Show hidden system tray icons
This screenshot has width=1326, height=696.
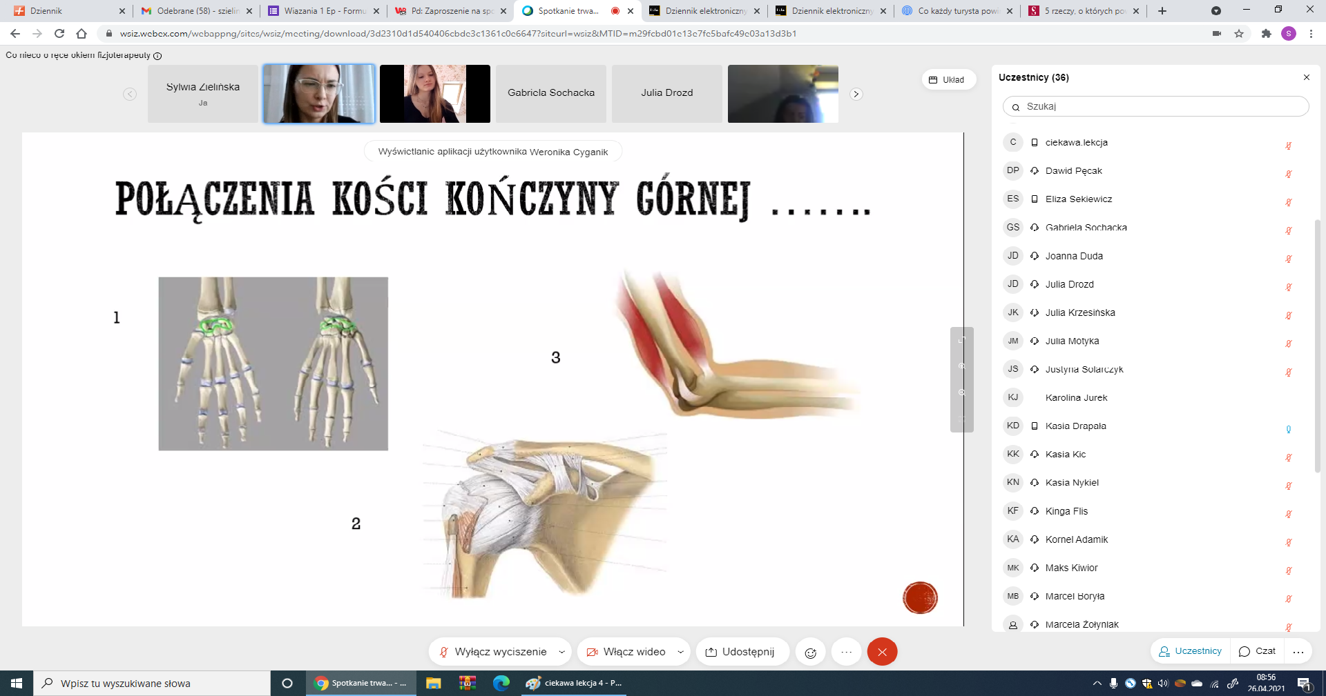[x=1097, y=684]
